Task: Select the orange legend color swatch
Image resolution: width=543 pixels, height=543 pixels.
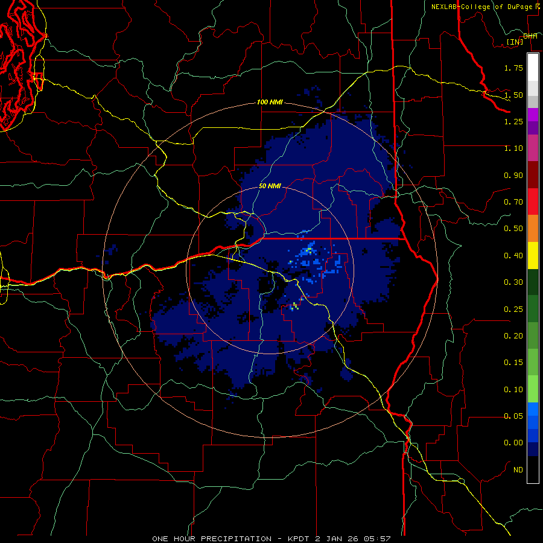Action: coord(533,229)
